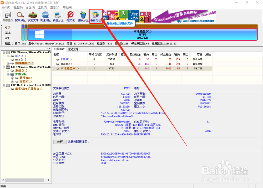Open the DiskGenius team banner advertisement
This screenshot has height=188, width=263.
184,17
